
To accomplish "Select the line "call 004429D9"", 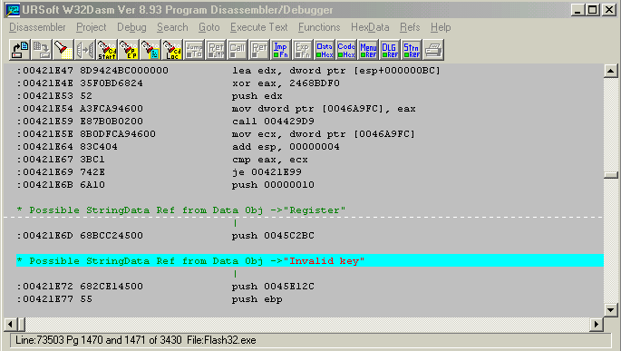I will (166, 122).
